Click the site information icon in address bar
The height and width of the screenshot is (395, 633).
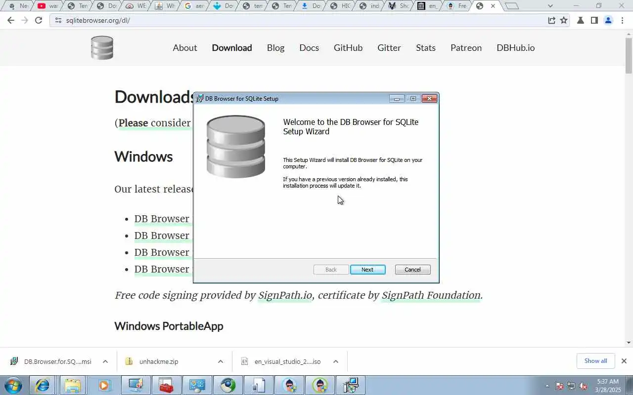pos(58,20)
